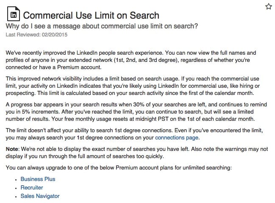Click the LinkedIn document icon beside title
This screenshot has width=275, height=203.
[x=13, y=14]
